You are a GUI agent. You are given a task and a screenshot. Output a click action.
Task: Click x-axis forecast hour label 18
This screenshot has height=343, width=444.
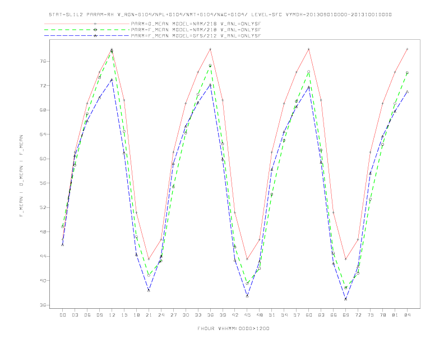[x=136, y=315]
